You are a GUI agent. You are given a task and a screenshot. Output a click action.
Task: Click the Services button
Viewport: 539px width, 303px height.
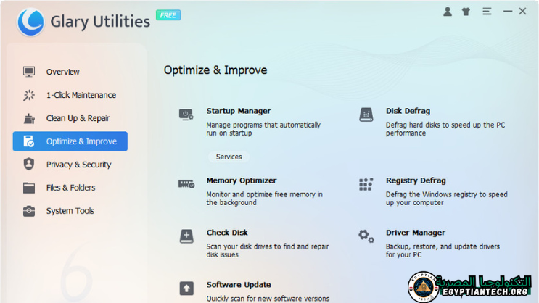pos(229,157)
